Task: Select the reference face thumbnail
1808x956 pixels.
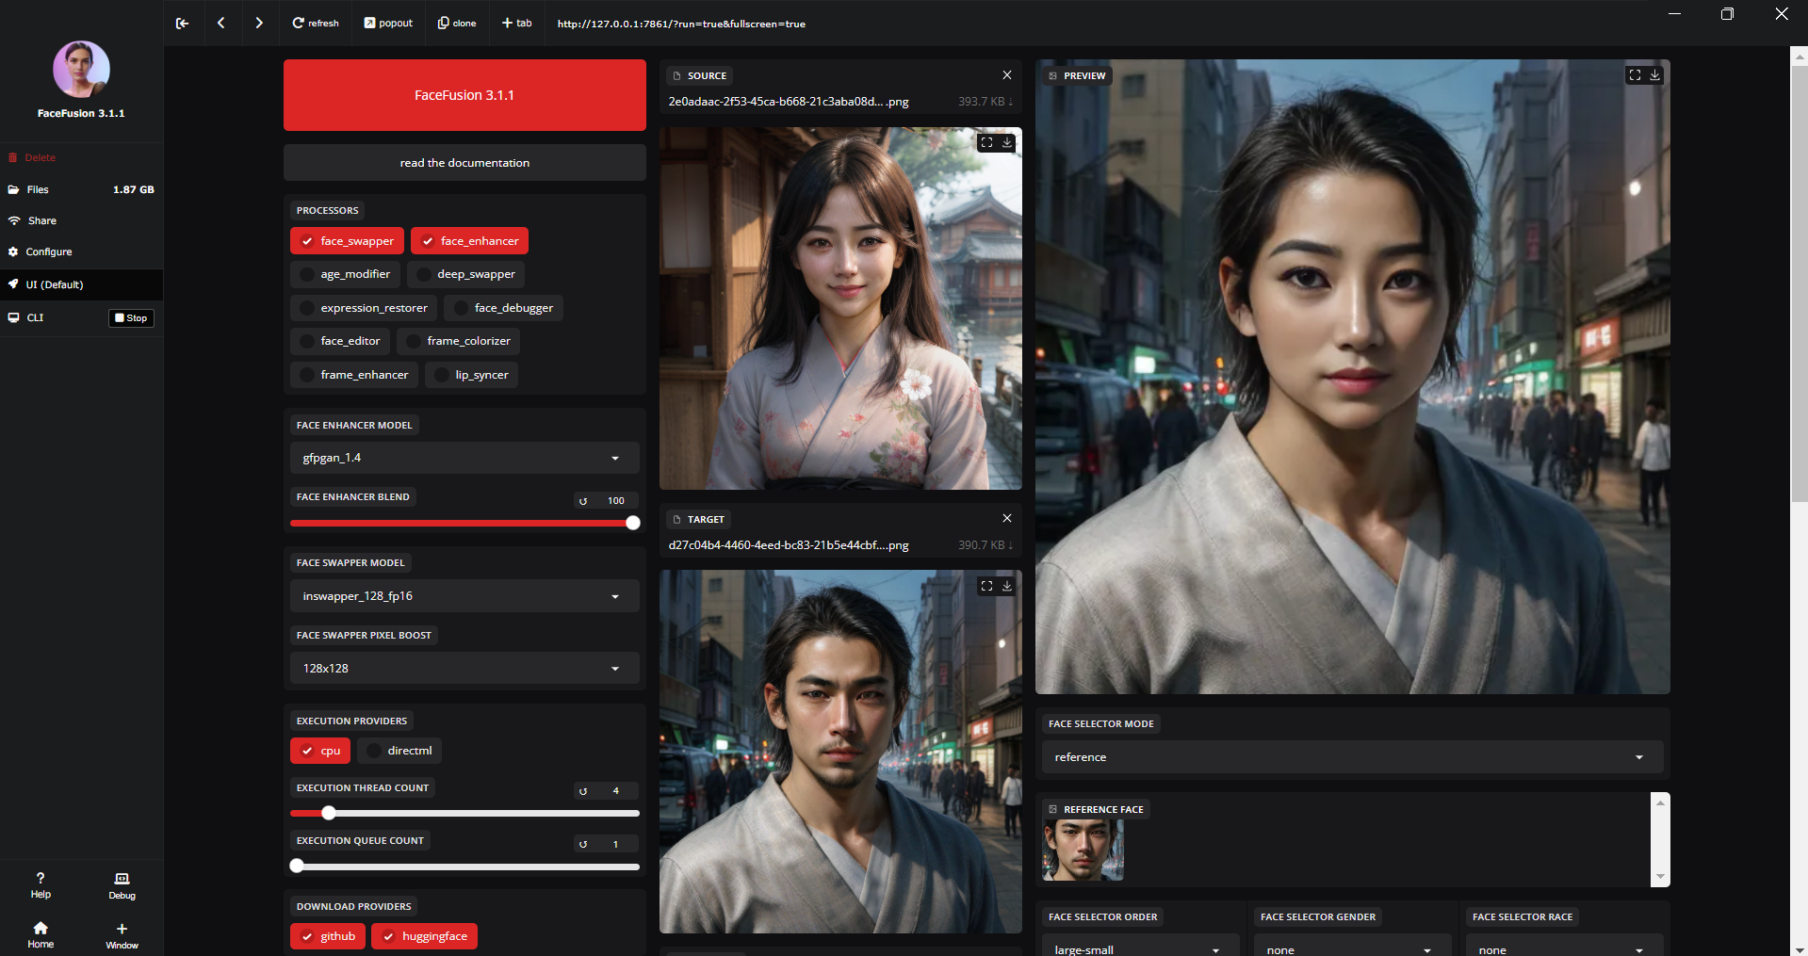Action: point(1082,850)
